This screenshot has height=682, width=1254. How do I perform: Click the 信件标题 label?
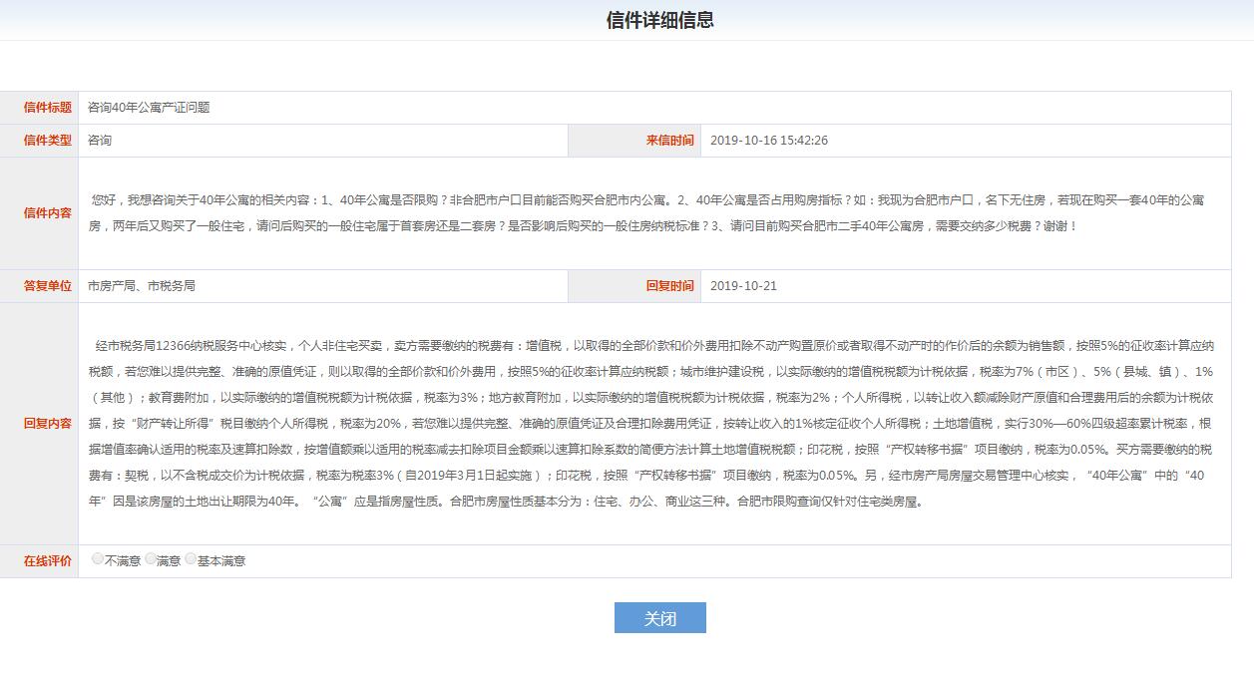(x=48, y=108)
